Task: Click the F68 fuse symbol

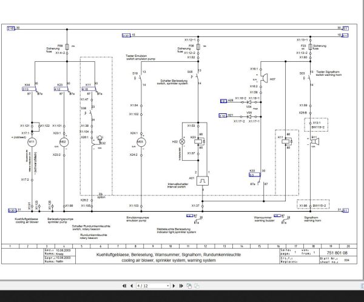Action: coord(67,47)
